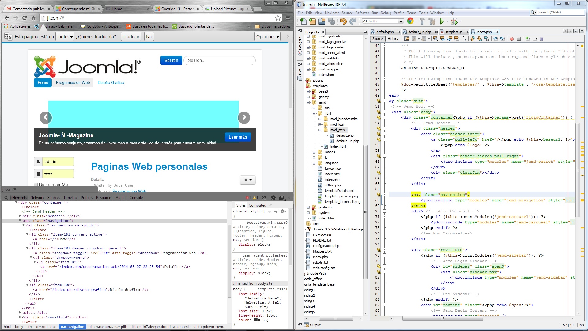Click the Clean and Build icon
This screenshot has width=588, height=331.
point(432,21)
